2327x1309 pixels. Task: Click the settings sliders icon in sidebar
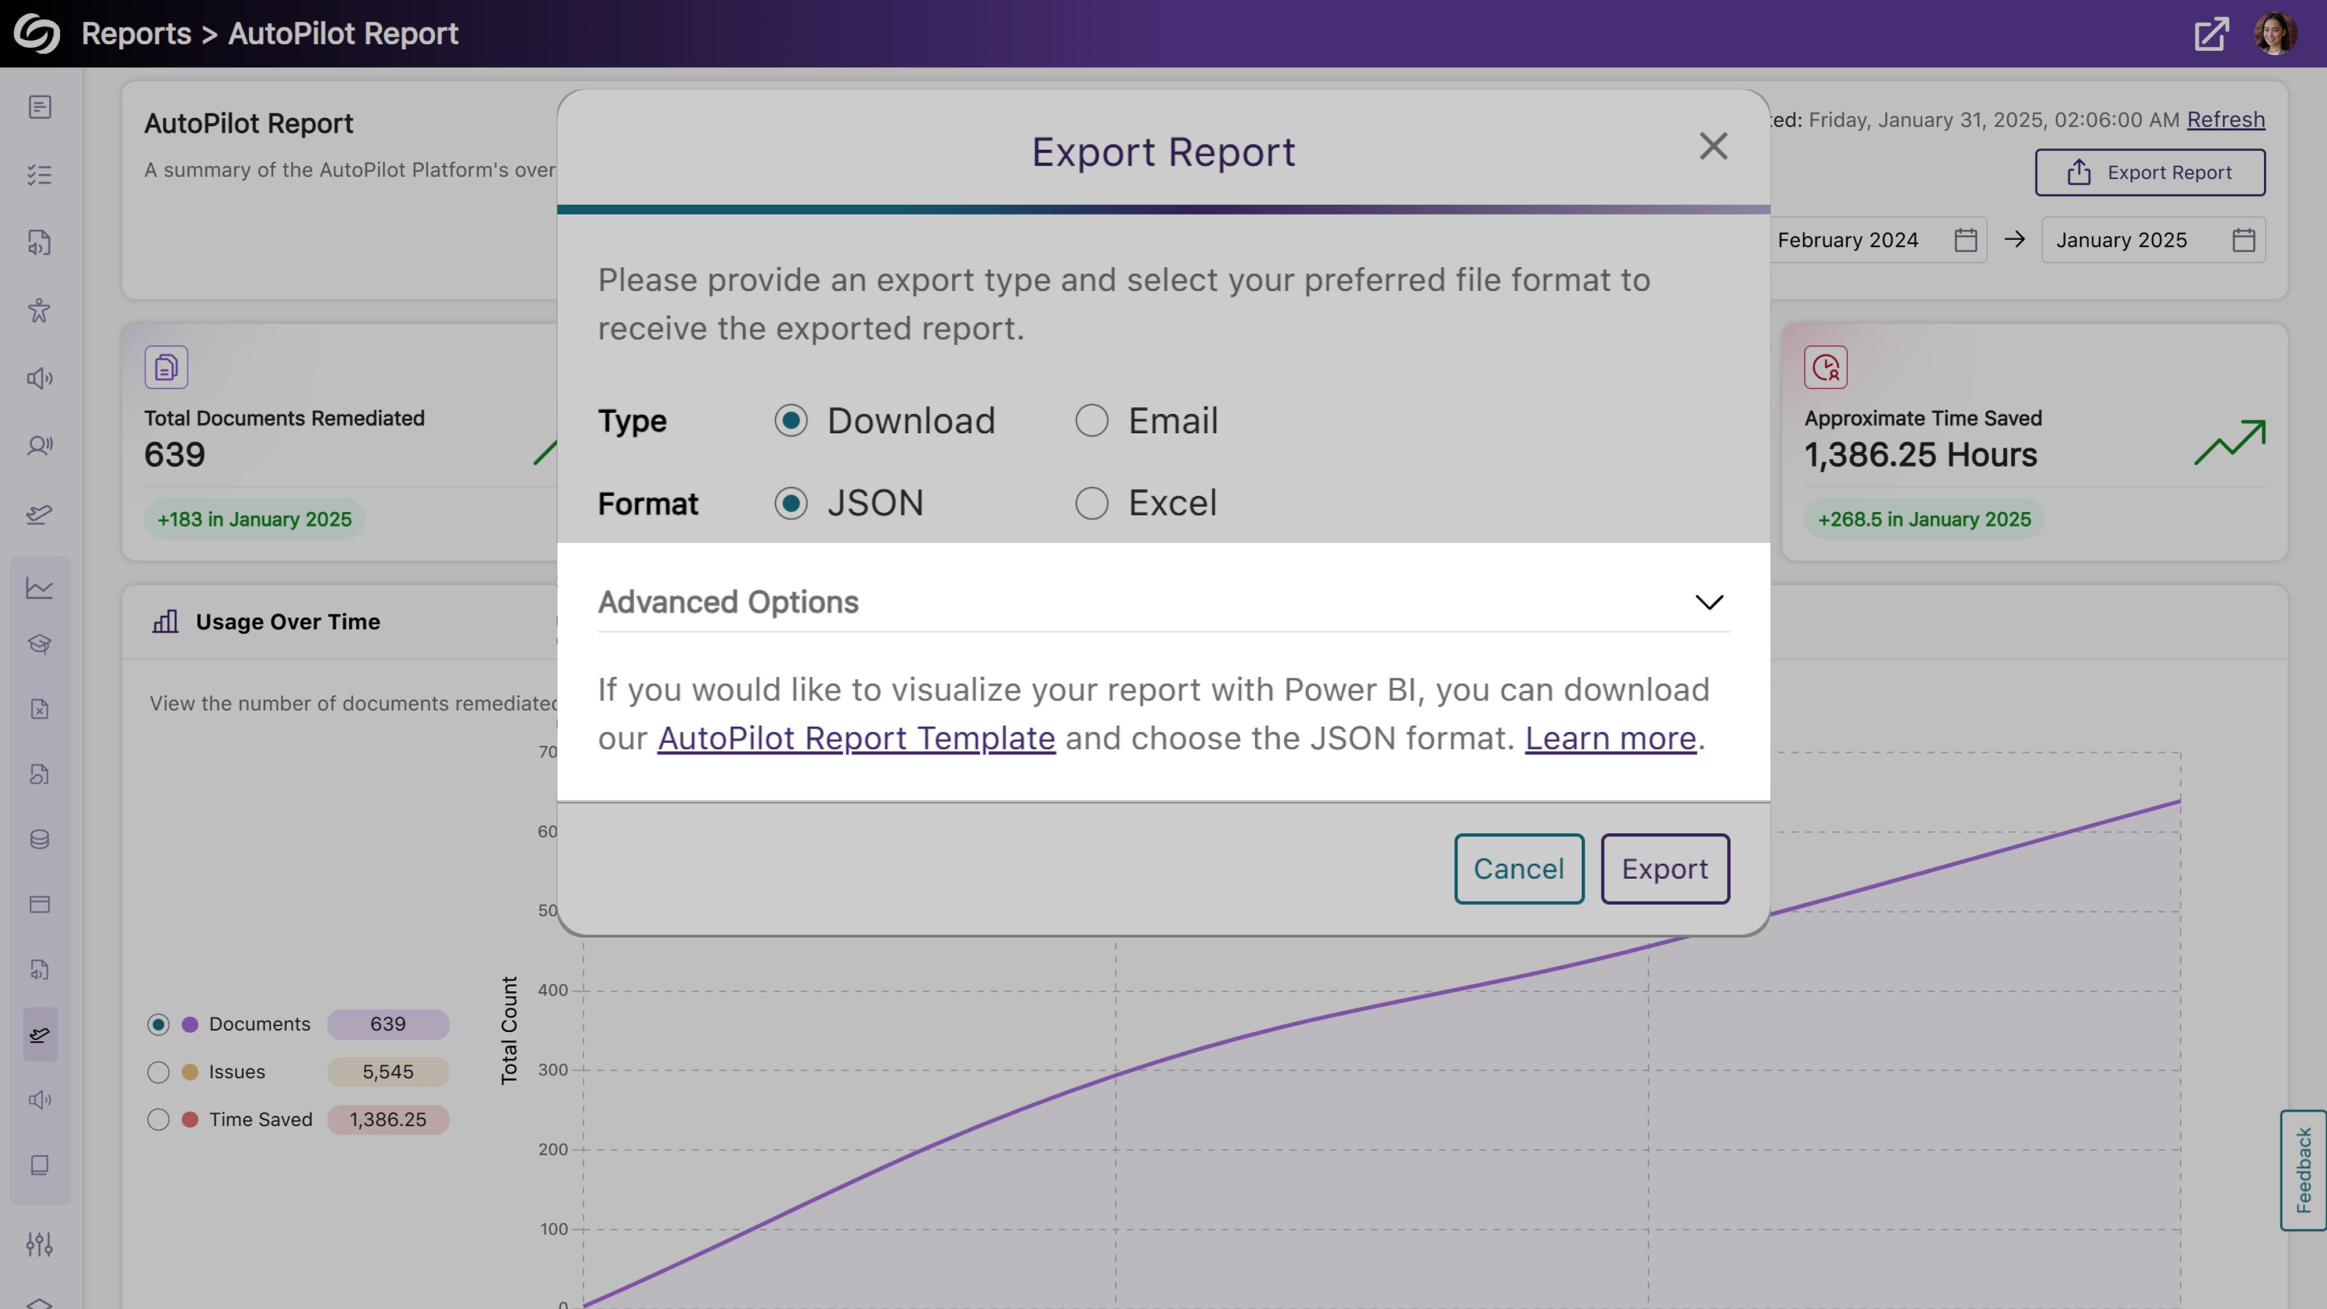pos(39,1244)
